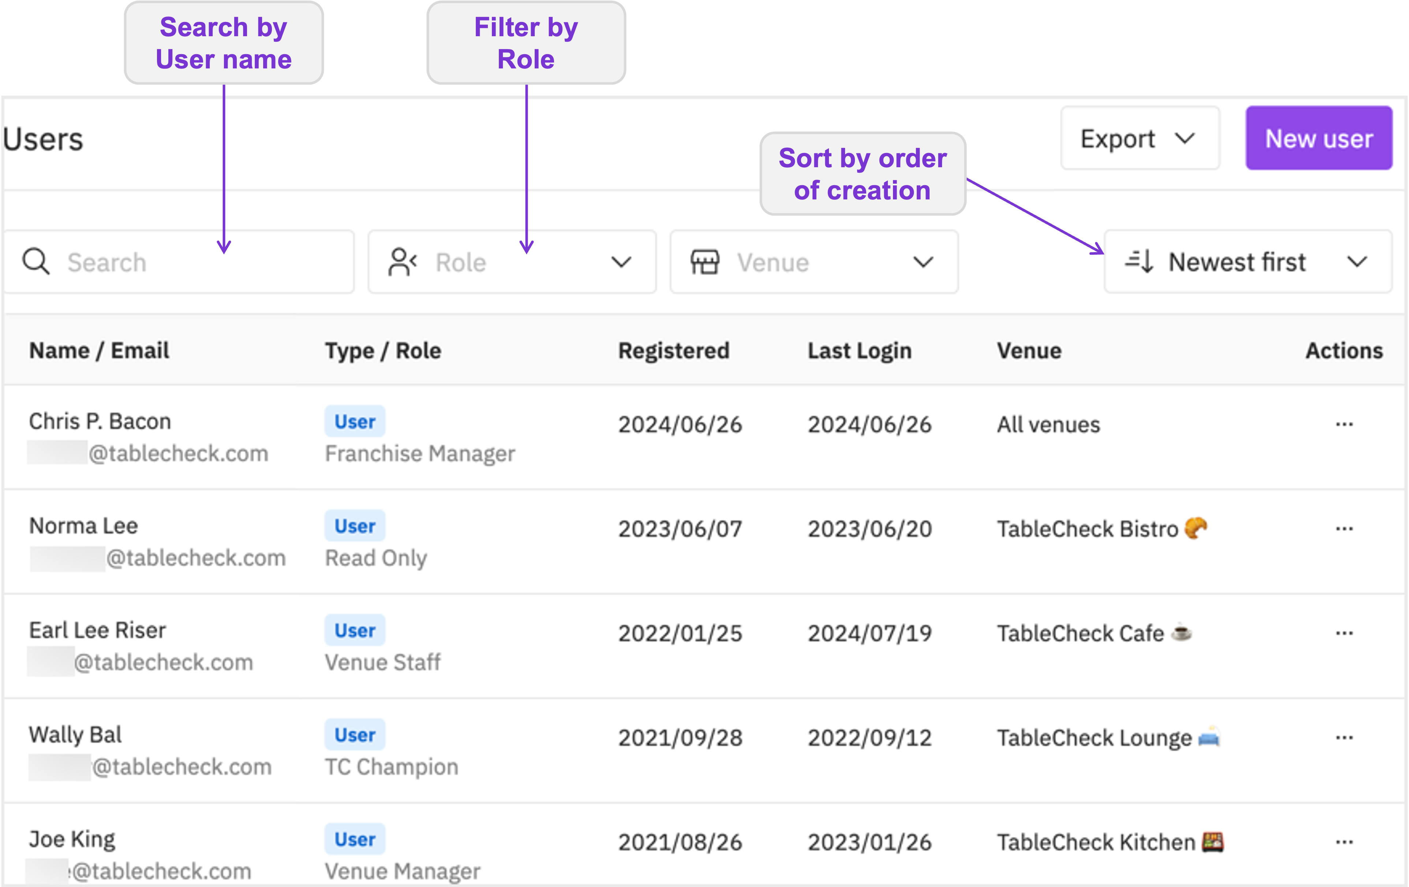Viewport: 1409px width, 887px height.
Task: Click the chevron in the Newest first selector
Action: (1357, 262)
